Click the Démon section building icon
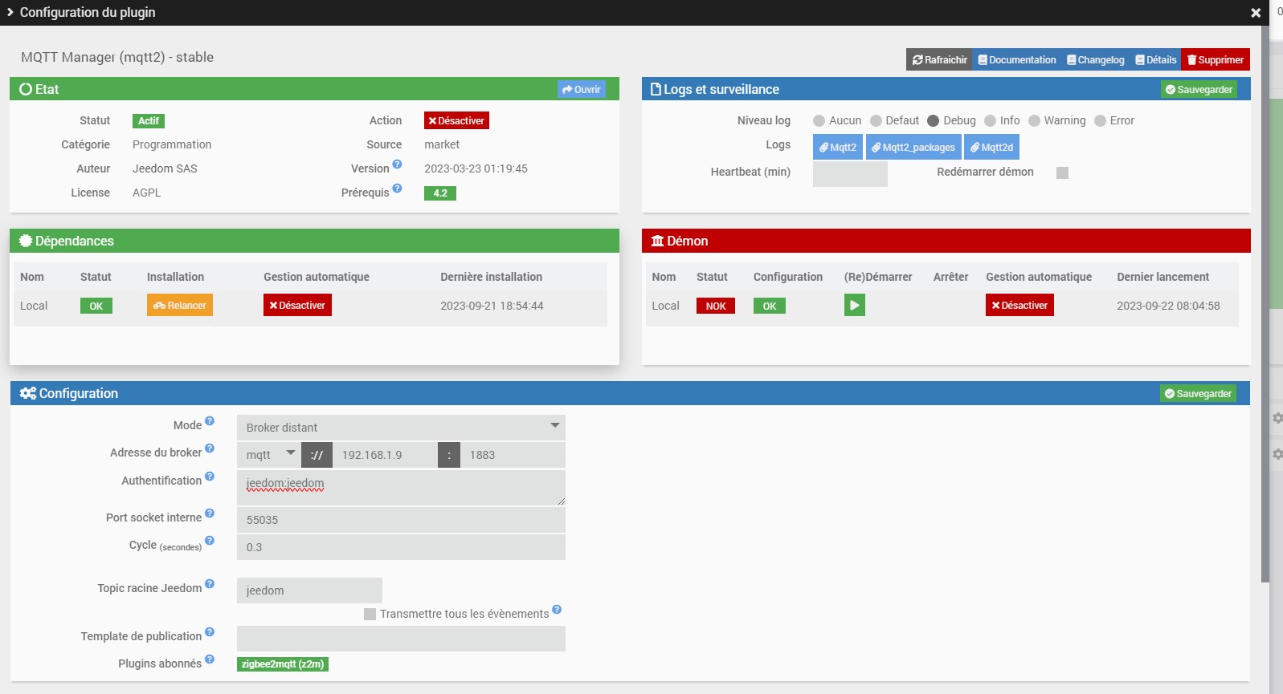 tap(657, 241)
